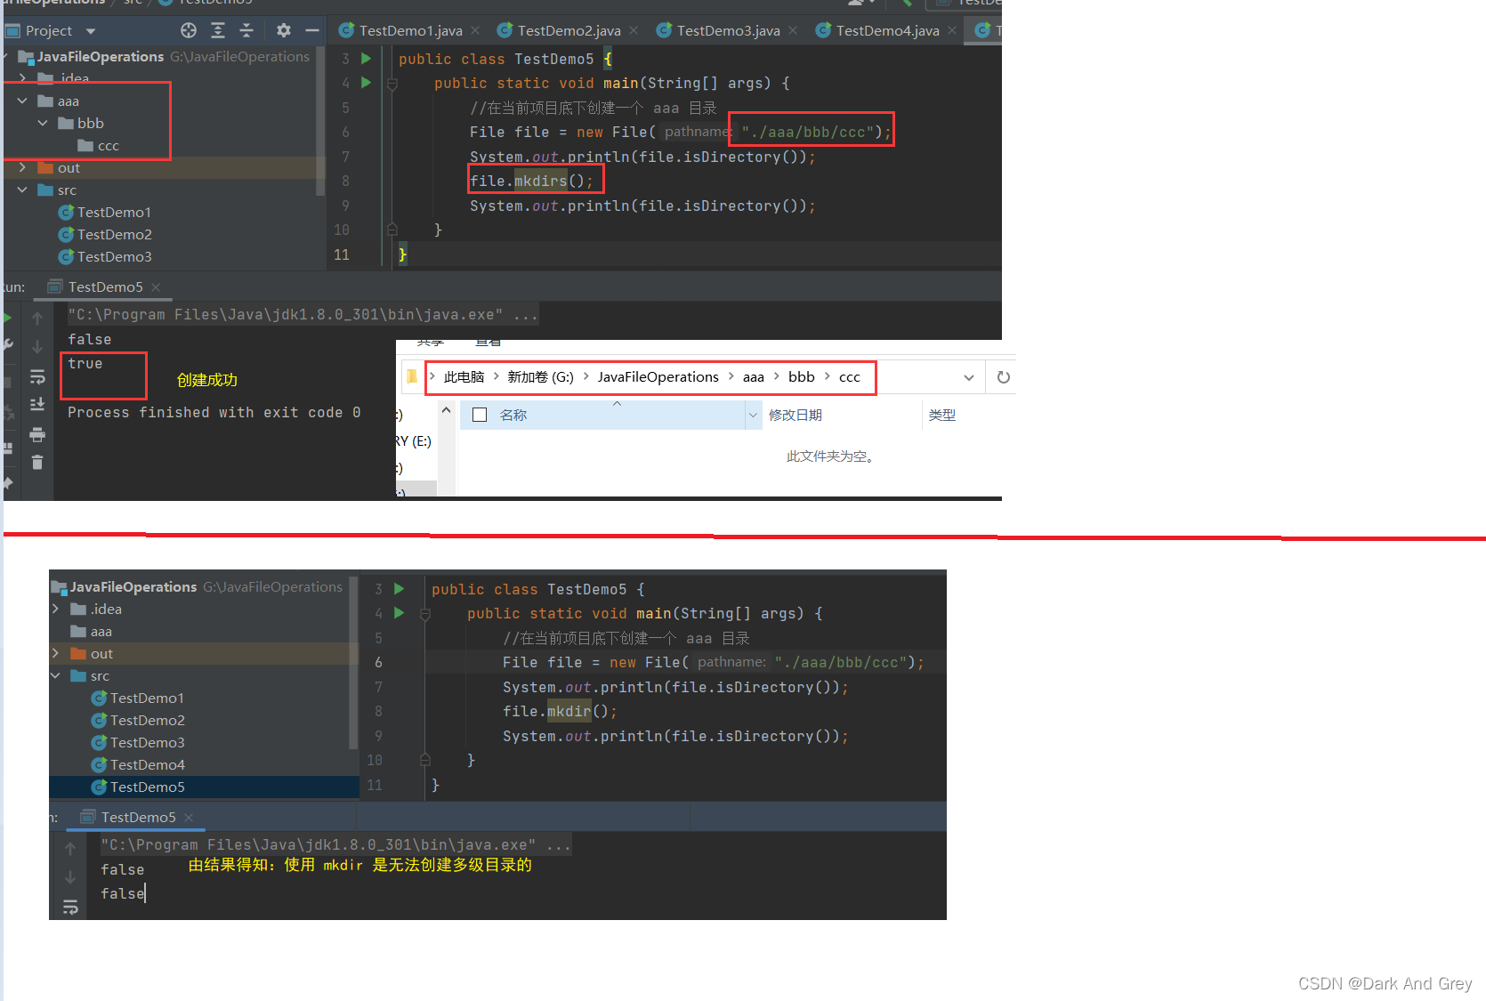The width and height of the screenshot is (1486, 1001).
Task: Expand the out folder in lower tree
Action: (x=55, y=653)
